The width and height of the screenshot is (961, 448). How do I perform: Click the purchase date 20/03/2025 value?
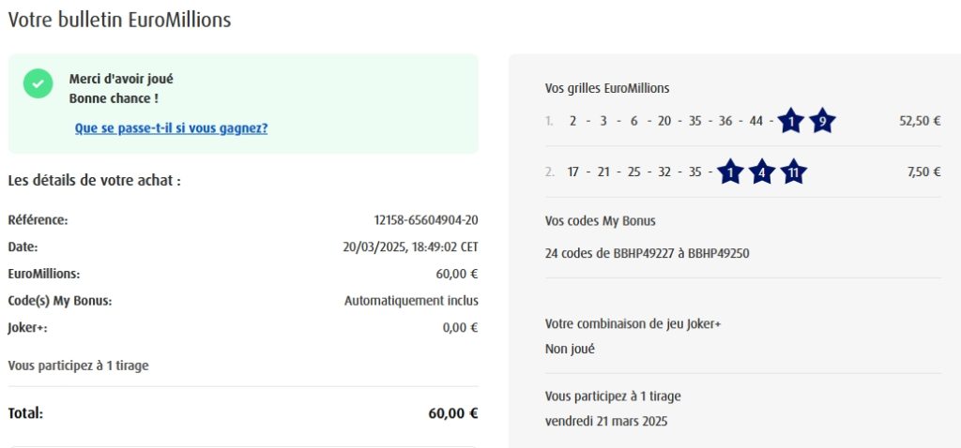tap(410, 247)
